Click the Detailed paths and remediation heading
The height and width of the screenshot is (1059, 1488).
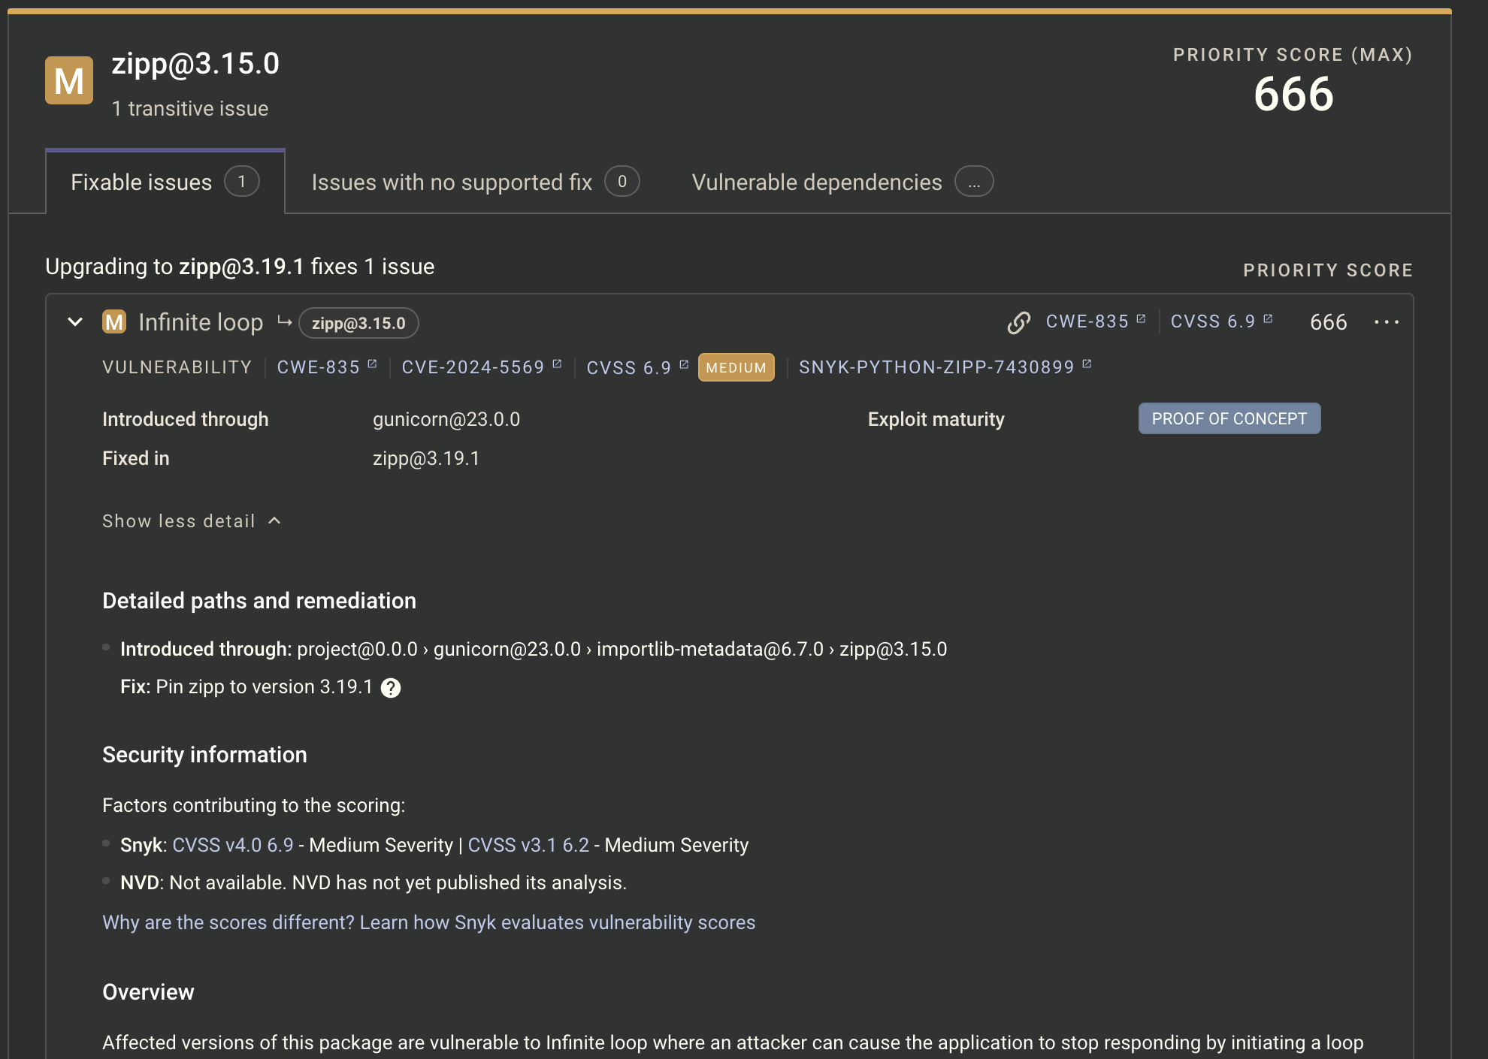point(259,601)
